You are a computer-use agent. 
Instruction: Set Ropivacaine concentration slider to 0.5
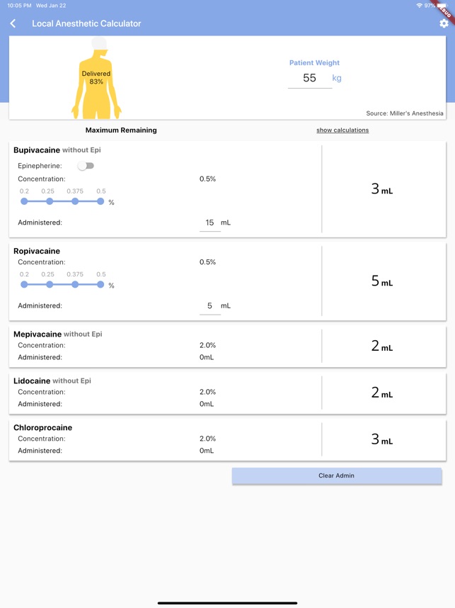(100, 285)
